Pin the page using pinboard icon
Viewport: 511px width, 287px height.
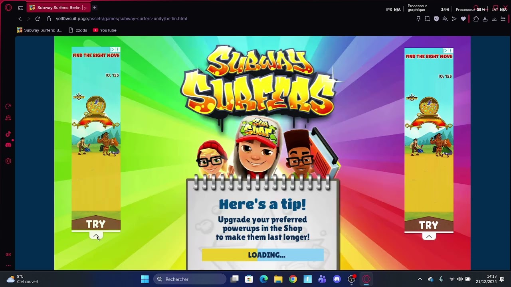click(418, 19)
